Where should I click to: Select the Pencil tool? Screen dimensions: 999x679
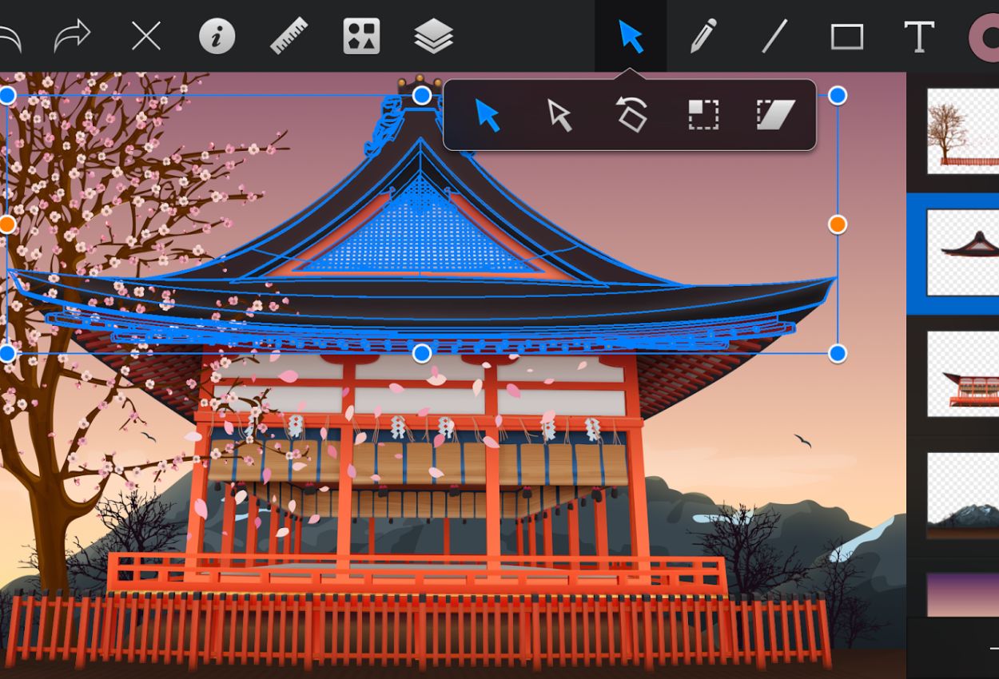tap(702, 37)
